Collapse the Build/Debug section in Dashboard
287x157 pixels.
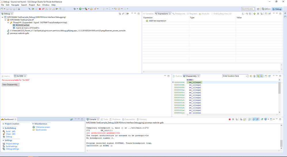pyautogui.click(x=3, y=128)
